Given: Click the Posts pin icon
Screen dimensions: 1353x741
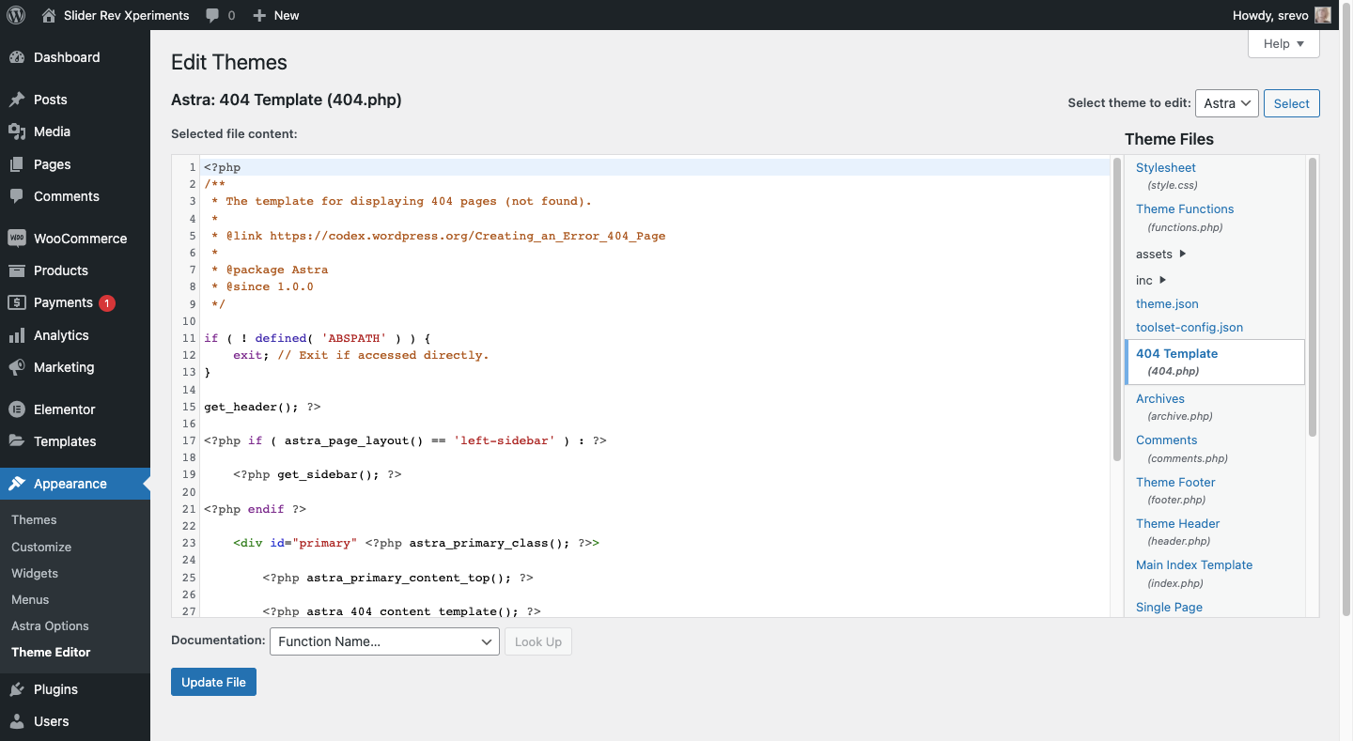Looking at the screenshot, I should pos(17,100).
